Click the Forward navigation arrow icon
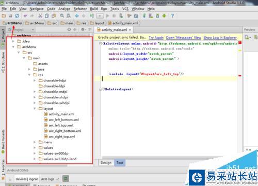The height and width of the screenshot is (186, 258). (x=84, y=16)
